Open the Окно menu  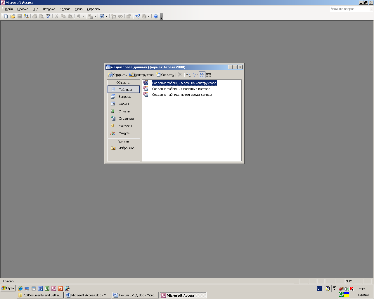[79, 9]
